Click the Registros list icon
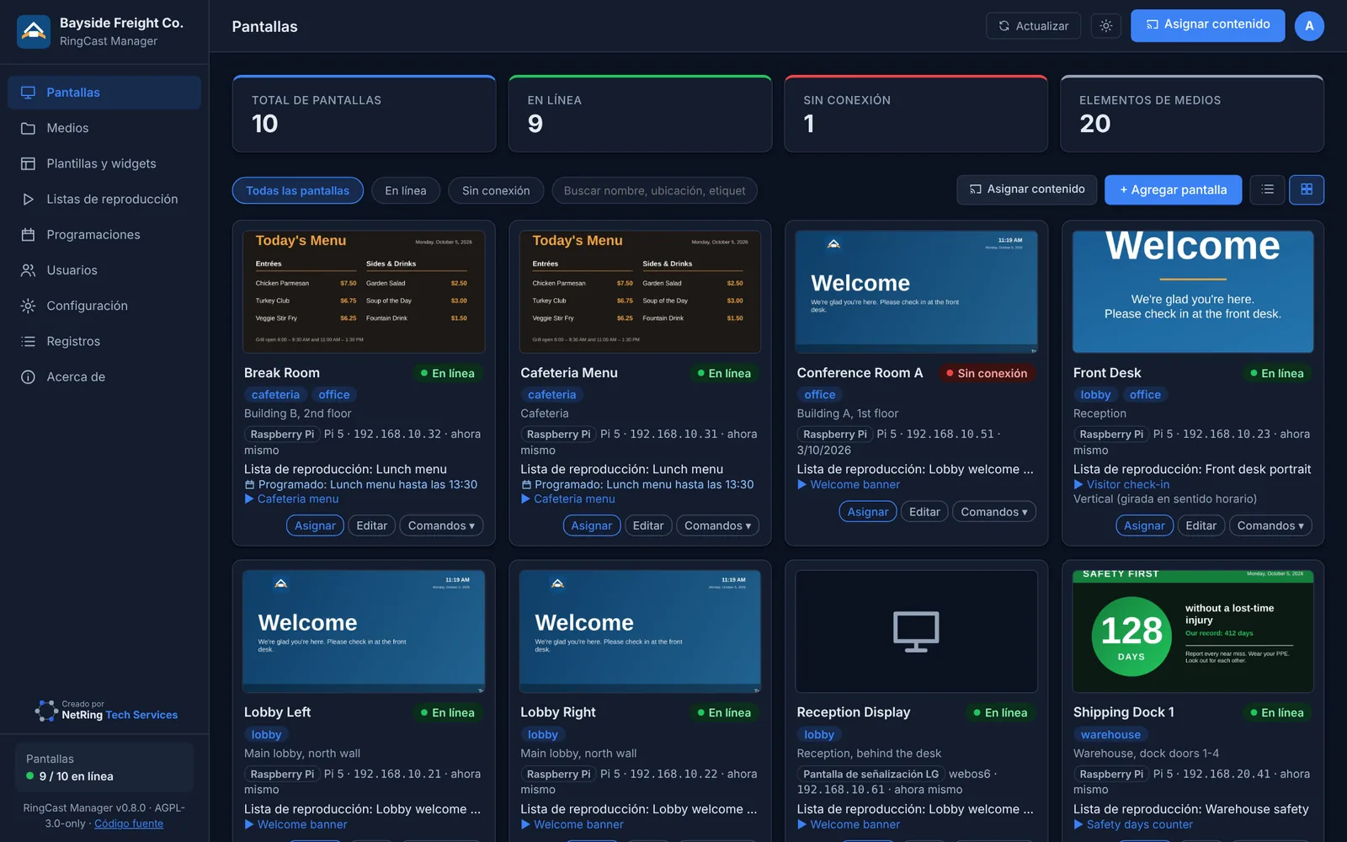Screen dimensions: 1347x842 pos(28,342)
